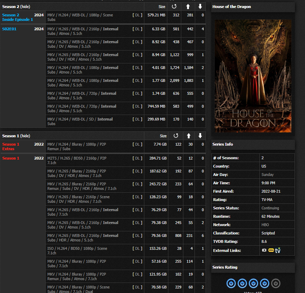This screenshot has height=293, width=305.
Task: Open the TVmaze tv external link icon
Action: click(x=278, y=250)
